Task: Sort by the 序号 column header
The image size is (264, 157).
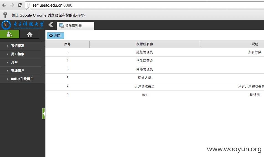Action: pyautogui.click(x=68, y=44)
